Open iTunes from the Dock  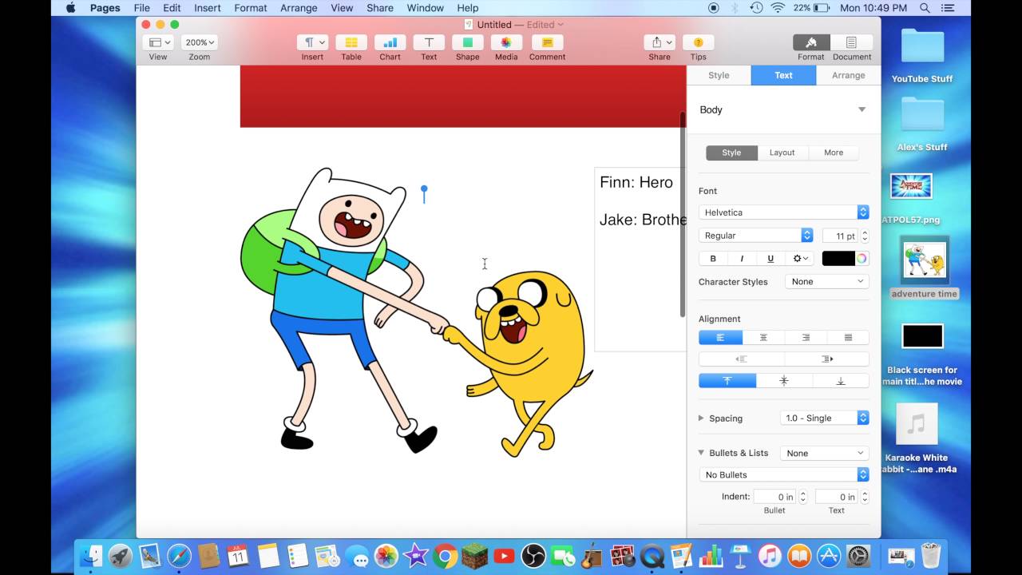pos(770,555)
